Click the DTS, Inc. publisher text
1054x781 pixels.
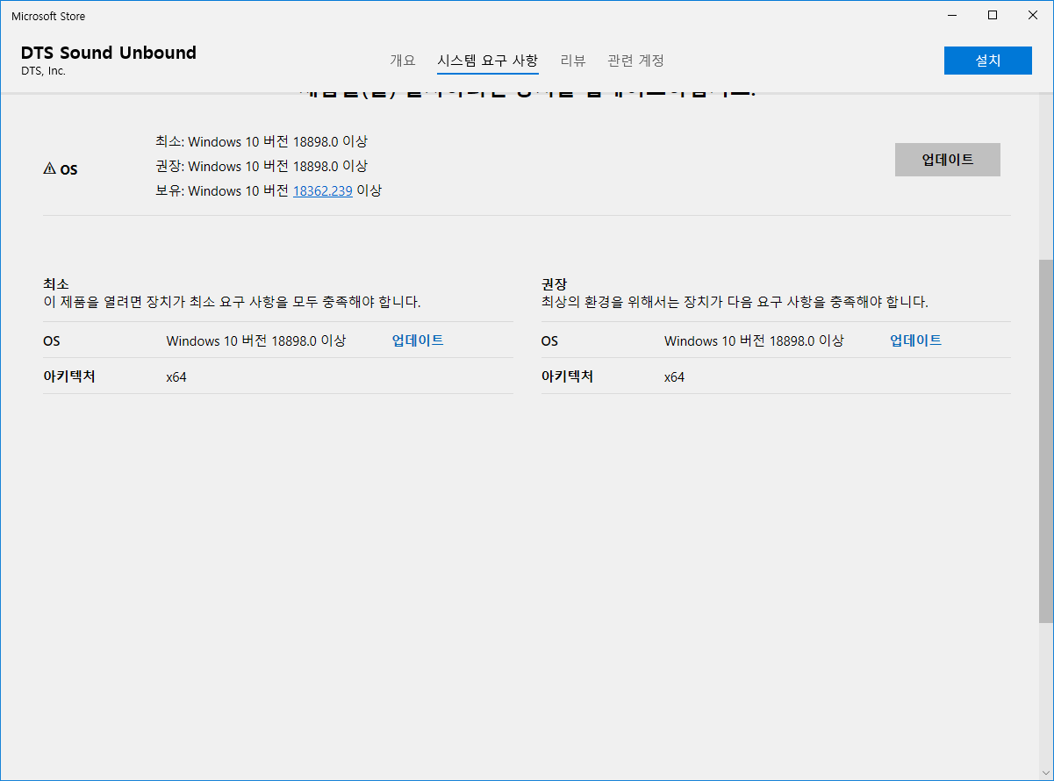pos(43,71)
